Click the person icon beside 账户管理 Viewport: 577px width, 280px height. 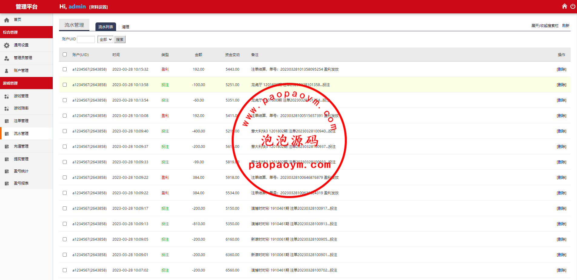pos(7,71)
